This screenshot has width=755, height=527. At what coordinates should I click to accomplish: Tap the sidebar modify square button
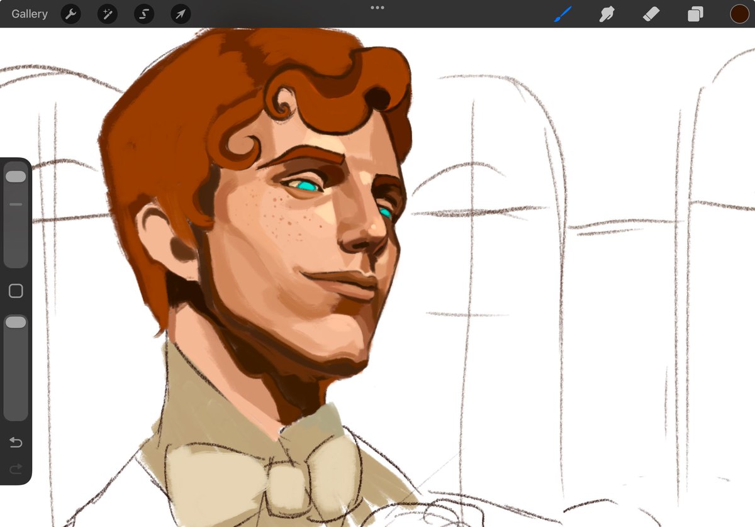point(16,291)
